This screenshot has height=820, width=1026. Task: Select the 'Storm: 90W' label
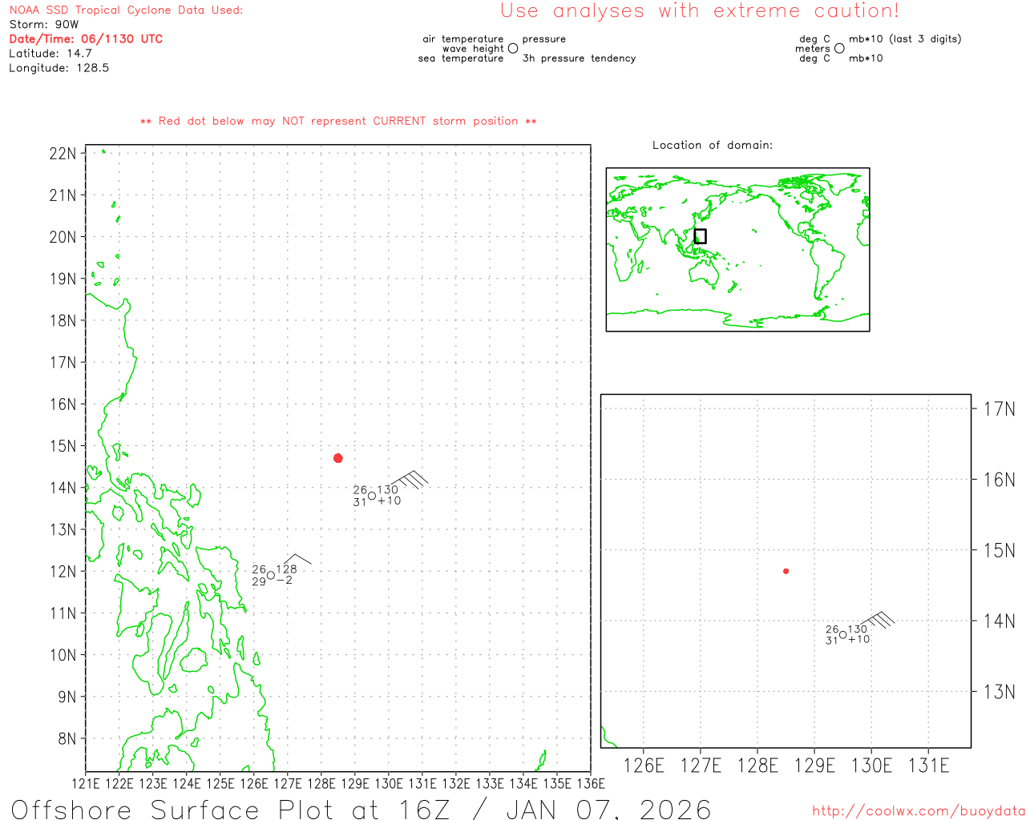(44, 24)
